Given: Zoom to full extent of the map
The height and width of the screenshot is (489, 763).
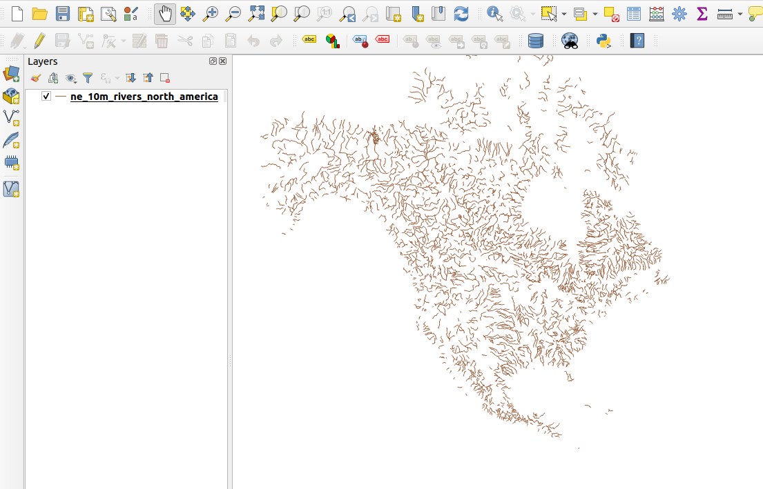Looking at the screenshot, I should coord(257,13).
